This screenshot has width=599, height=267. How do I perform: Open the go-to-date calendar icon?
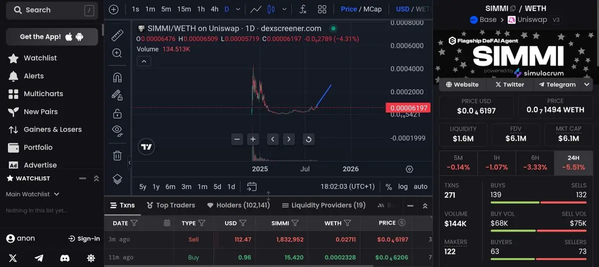click(252, 187)
